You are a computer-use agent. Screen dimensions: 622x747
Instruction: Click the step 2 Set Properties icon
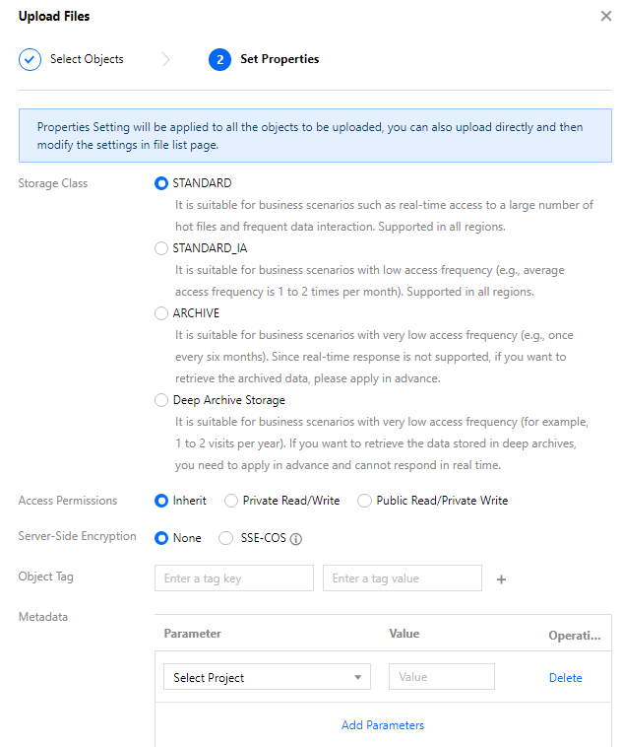(x=219, y=59)
